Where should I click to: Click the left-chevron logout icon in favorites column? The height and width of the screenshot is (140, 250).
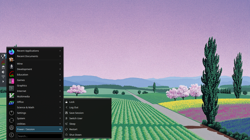pos(11,135)
